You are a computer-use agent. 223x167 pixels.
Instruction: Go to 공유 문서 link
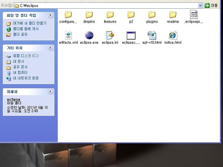[20, 67]
